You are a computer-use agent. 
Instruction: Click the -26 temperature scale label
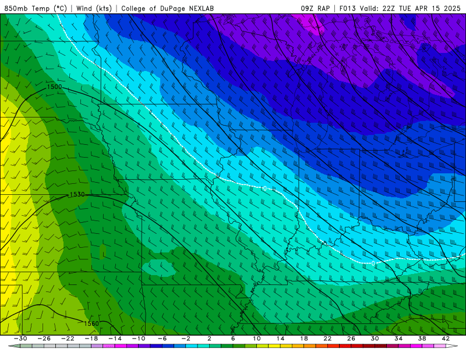[x=44, y=339]
